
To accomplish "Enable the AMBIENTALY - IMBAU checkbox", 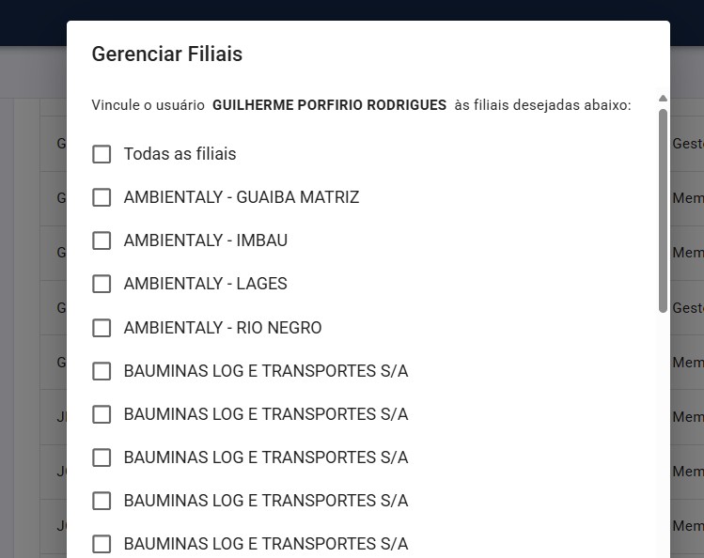I will (x=102, y=240).
